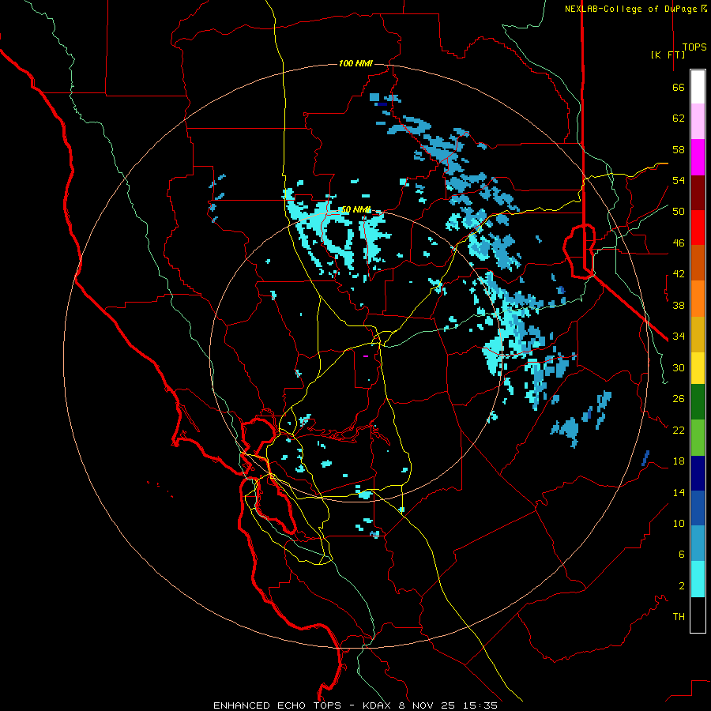Click the "14" legend value
711x711 pixels.
point(679,492)
